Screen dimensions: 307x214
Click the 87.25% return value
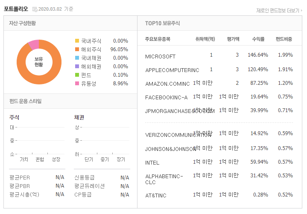259,83
